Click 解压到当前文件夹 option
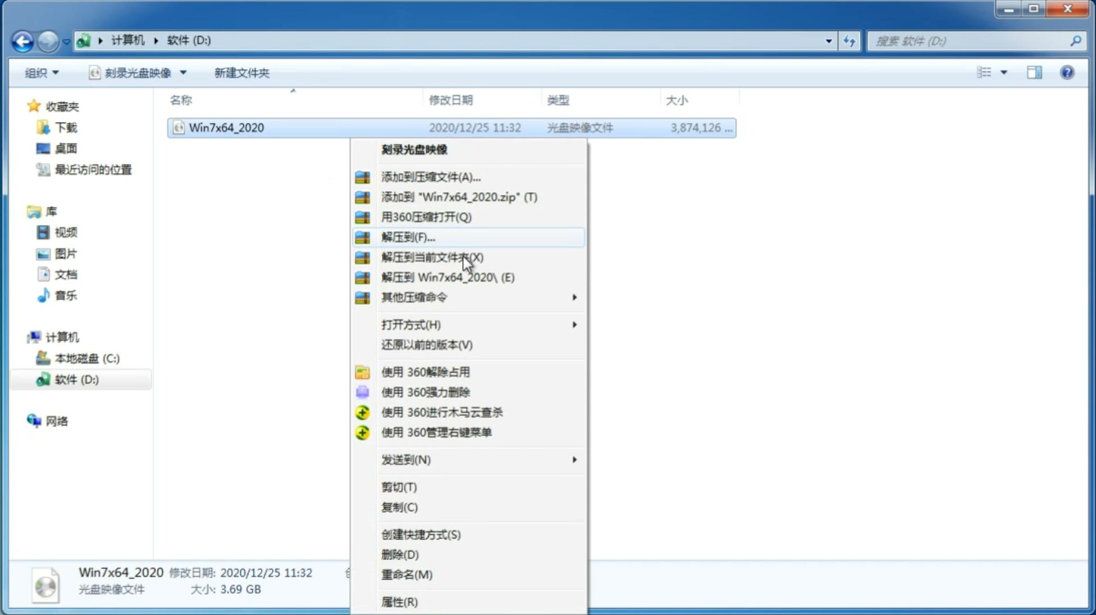The image size is (1096, 615). pyautogui.click(x=431, y=257)
